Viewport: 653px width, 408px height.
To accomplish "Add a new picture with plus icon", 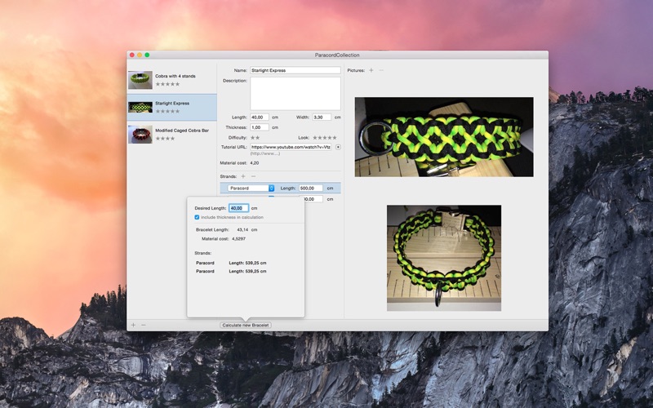I will point(371,70).
